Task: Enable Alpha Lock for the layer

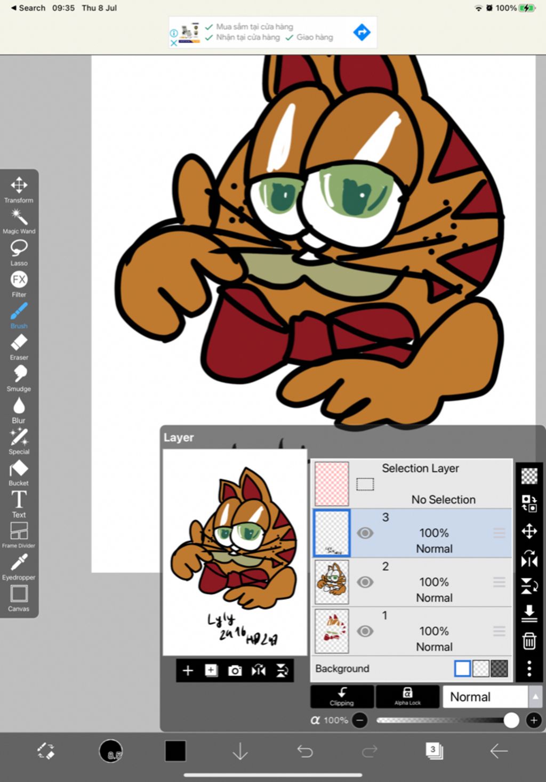Action: click(407, 696)
